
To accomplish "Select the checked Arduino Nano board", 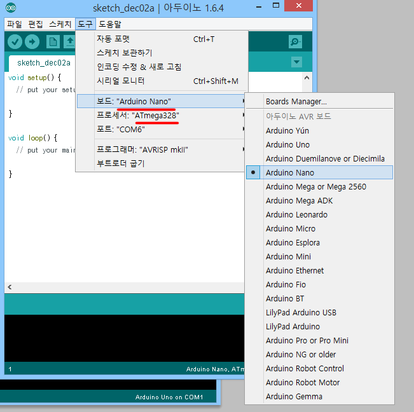I will point(319,172).
